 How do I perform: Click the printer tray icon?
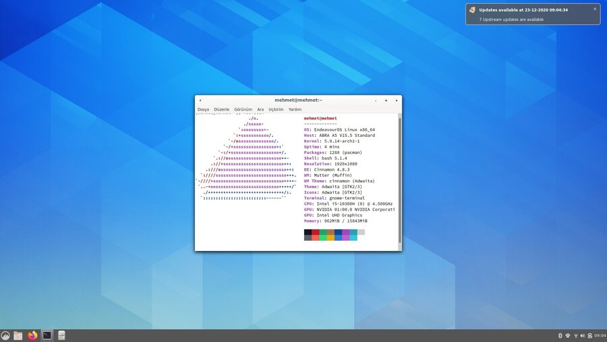tap(568, 335)
